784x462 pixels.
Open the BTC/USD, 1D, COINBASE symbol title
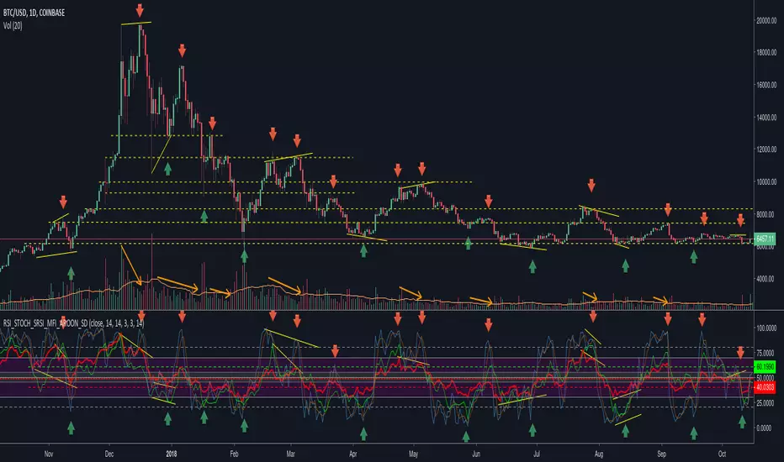pyautogui.click(x=34, y=13)
